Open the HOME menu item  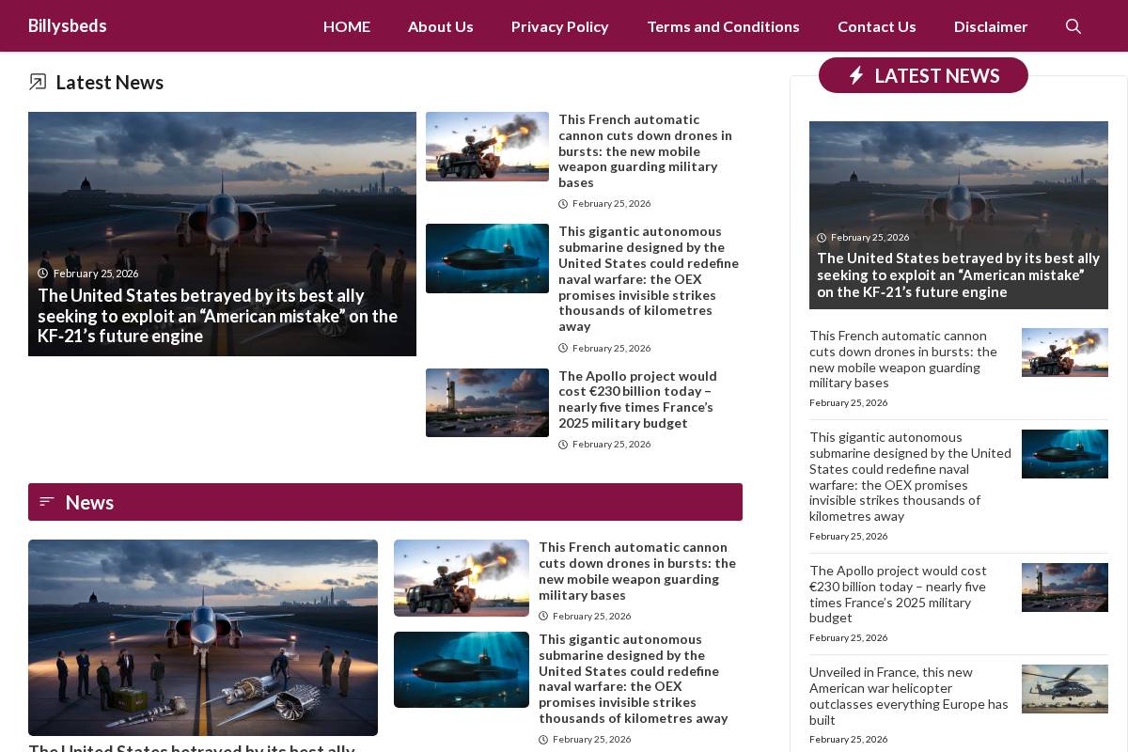tap(347, 26)
